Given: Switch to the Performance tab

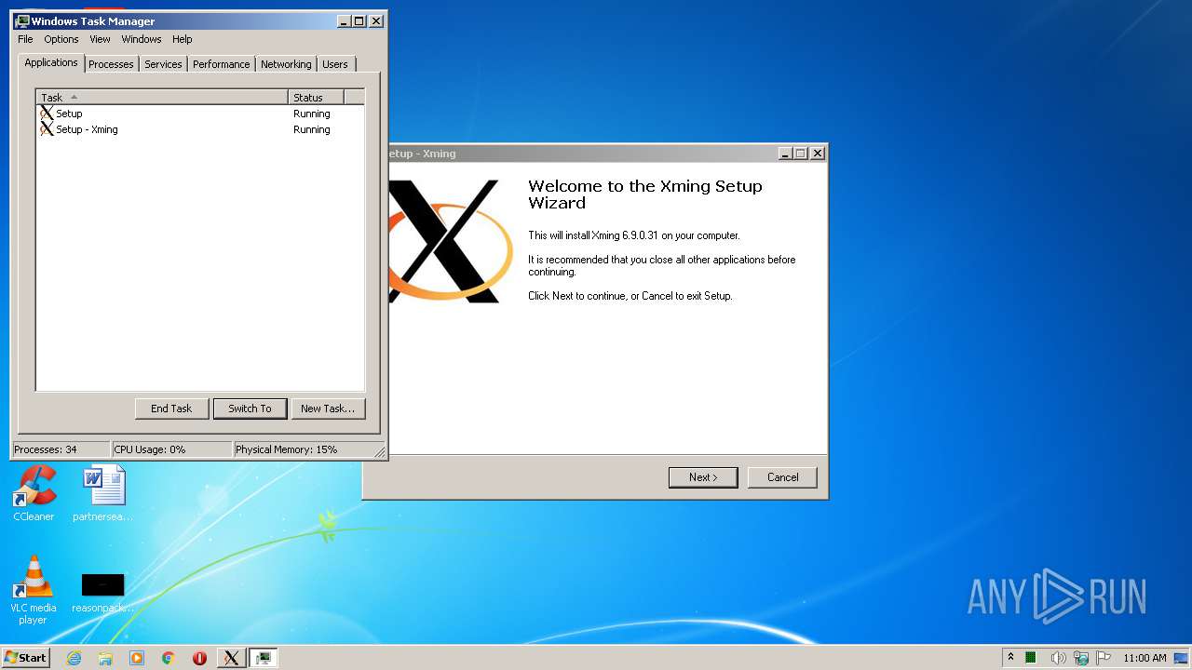Looking at the screenshot, I should [222, 64].
